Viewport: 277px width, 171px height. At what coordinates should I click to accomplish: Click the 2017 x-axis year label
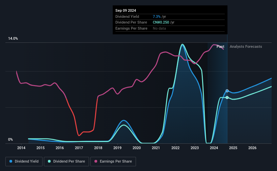click(x=79, y=148)
